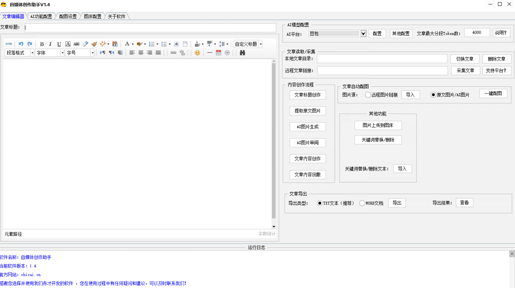This screenshot has width=515, height=288.
Task: Open the 关于软件 tab
Action: point(117,17)
